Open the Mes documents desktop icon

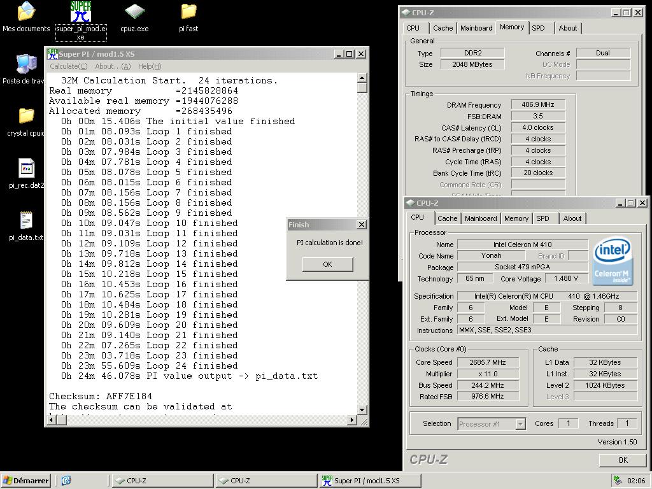click(25, 11)
